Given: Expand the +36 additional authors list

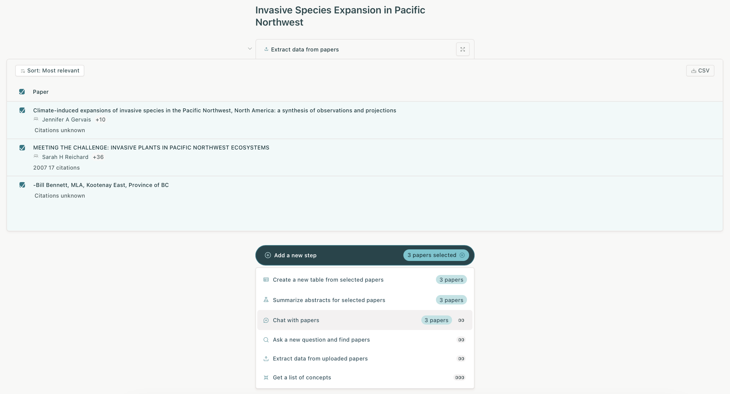Looking at the screenshot, I should (x=98, y=157).
